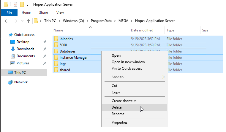Click This PC in the address breadcrumb
Viewport: 226px width, 132px height.
[x=50, y=21]
